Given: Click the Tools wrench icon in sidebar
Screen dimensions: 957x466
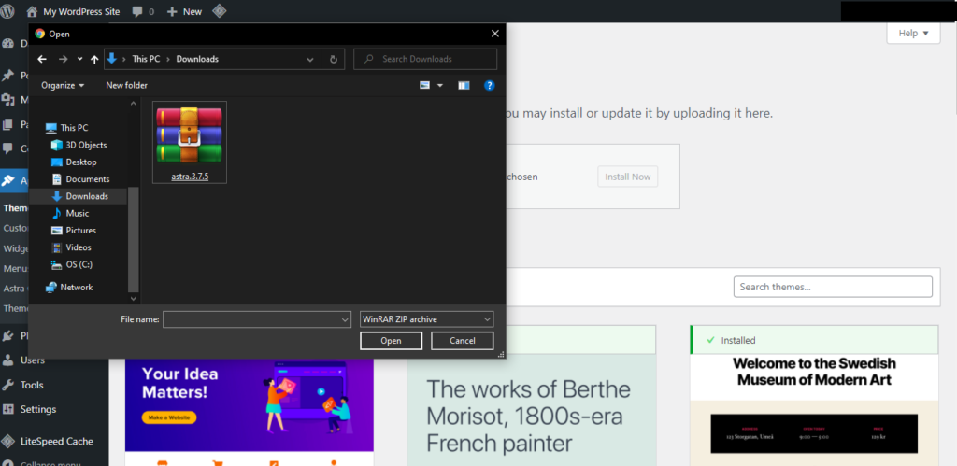Looking at the screenshot, I should click(7, 385).
